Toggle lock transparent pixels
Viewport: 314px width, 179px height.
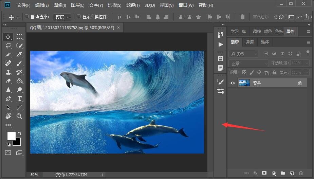244,72
